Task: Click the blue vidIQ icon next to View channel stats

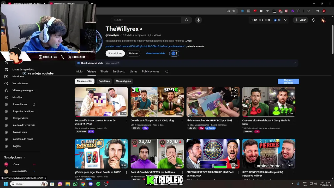Action: coord(174,53)
